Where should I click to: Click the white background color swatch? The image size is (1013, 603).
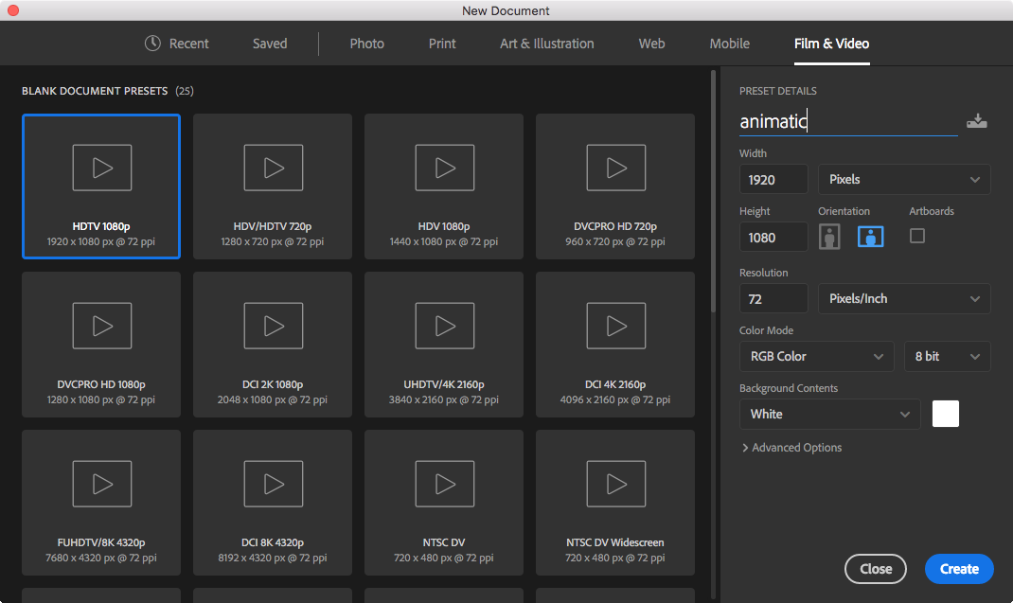[x=945, y=414]
